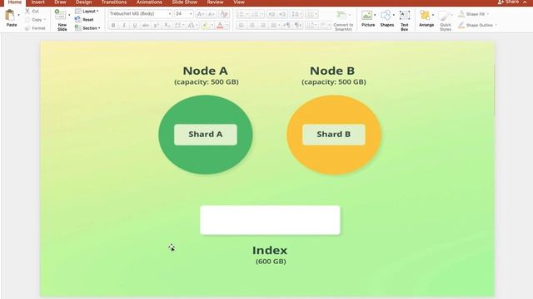Switch to the Transitions tab
Viewport: 533px width, 299px height.
[x=114, y=2]
